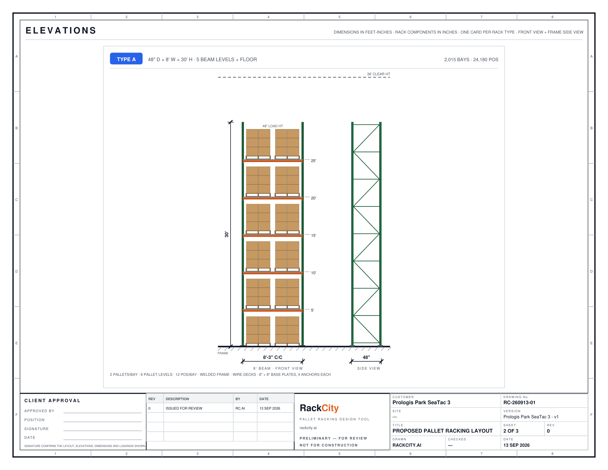Click the APPROVED BY signature line

[x=102, y=413]
